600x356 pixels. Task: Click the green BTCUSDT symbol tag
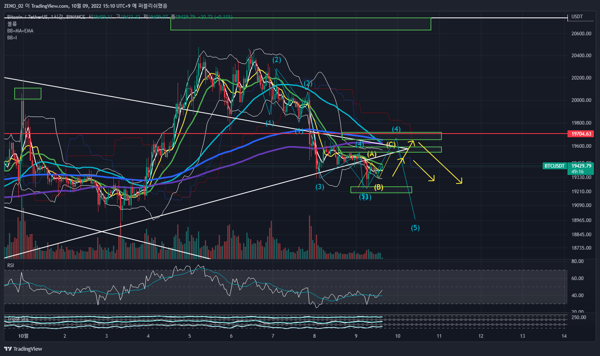[554, 166]
